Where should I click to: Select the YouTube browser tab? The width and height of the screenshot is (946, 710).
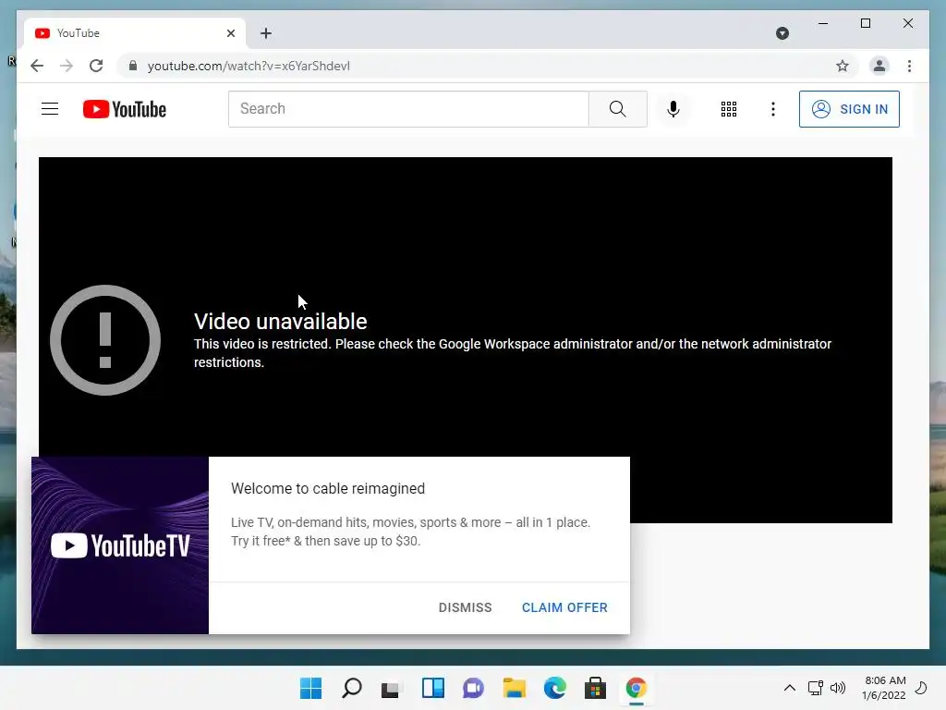point(135,33)
